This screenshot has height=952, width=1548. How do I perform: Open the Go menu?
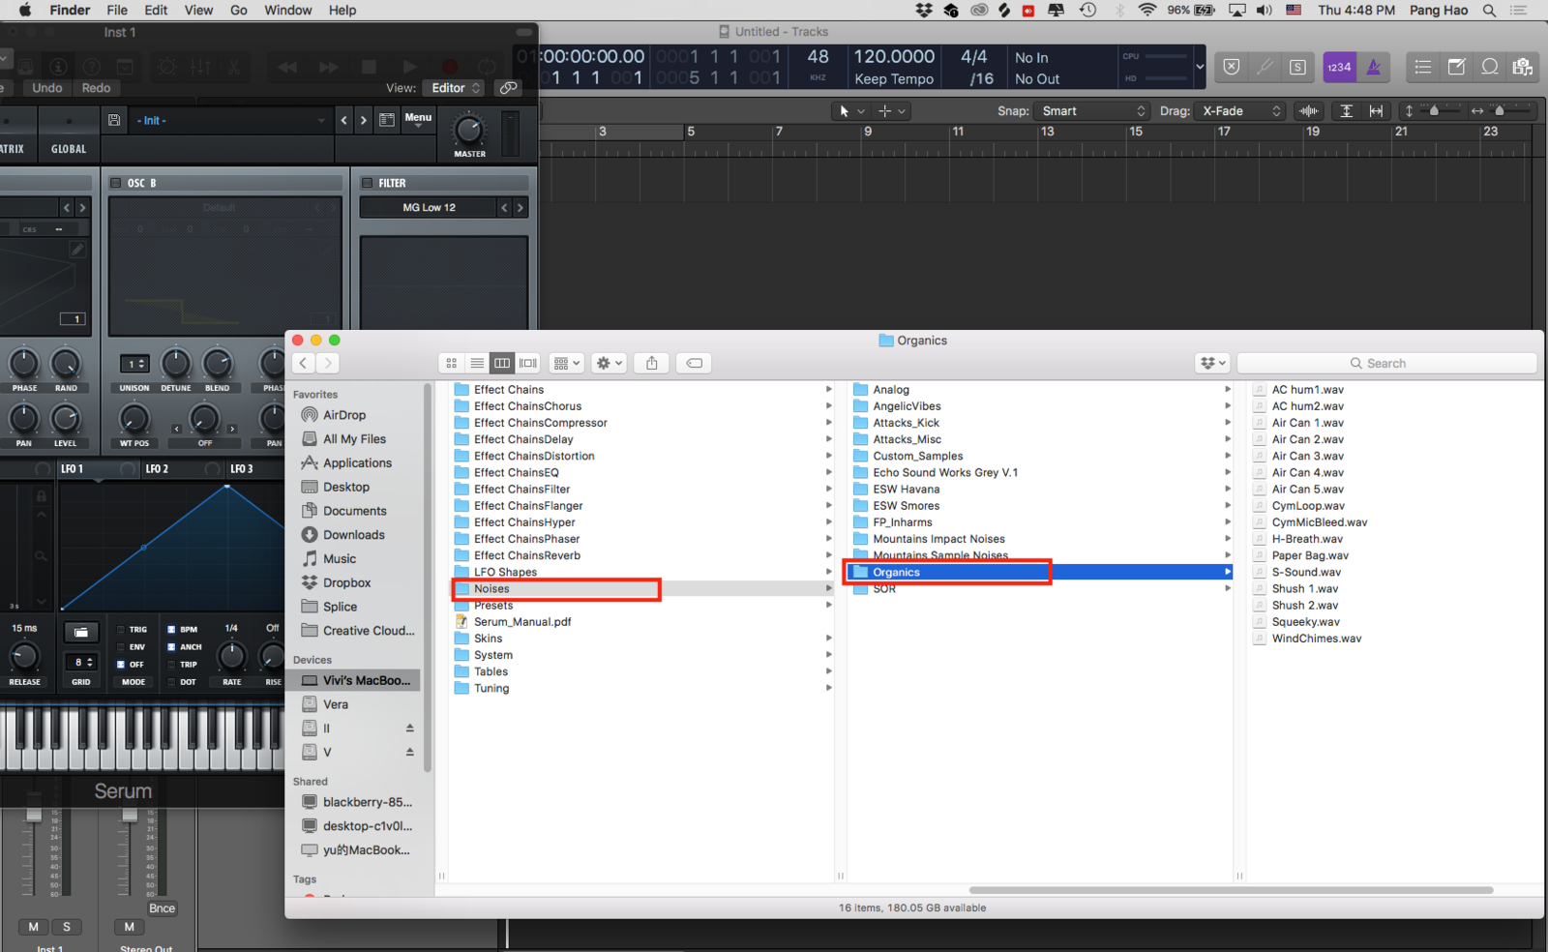point(239,11)
